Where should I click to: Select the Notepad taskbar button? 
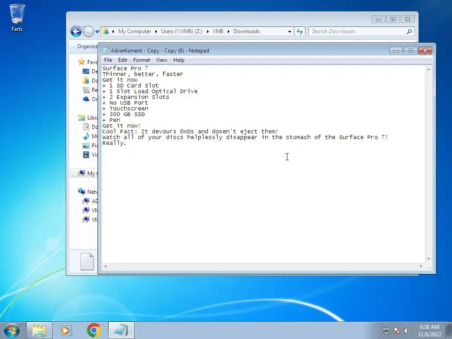tap(121, 330)
